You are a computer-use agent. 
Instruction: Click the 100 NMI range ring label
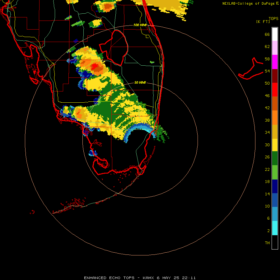click(x=140, y=25)
